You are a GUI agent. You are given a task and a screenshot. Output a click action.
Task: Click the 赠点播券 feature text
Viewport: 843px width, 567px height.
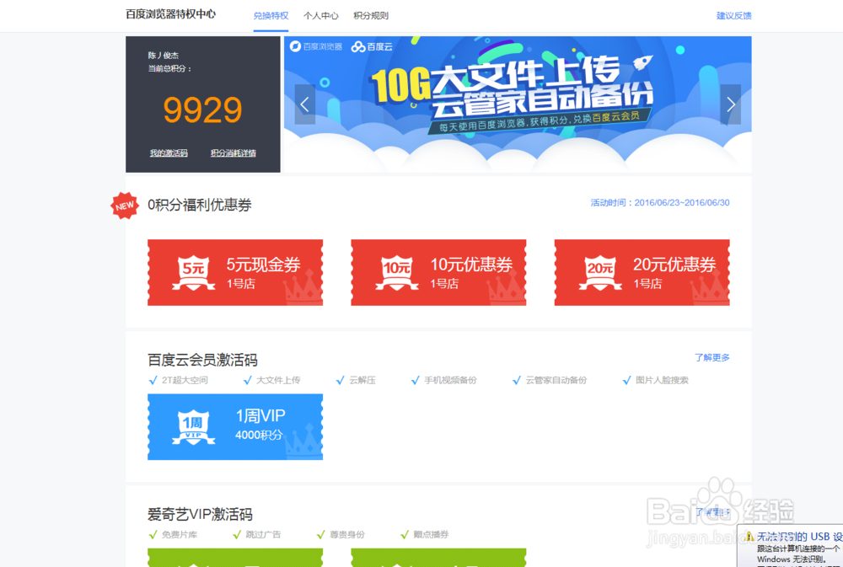coord(431,535)
